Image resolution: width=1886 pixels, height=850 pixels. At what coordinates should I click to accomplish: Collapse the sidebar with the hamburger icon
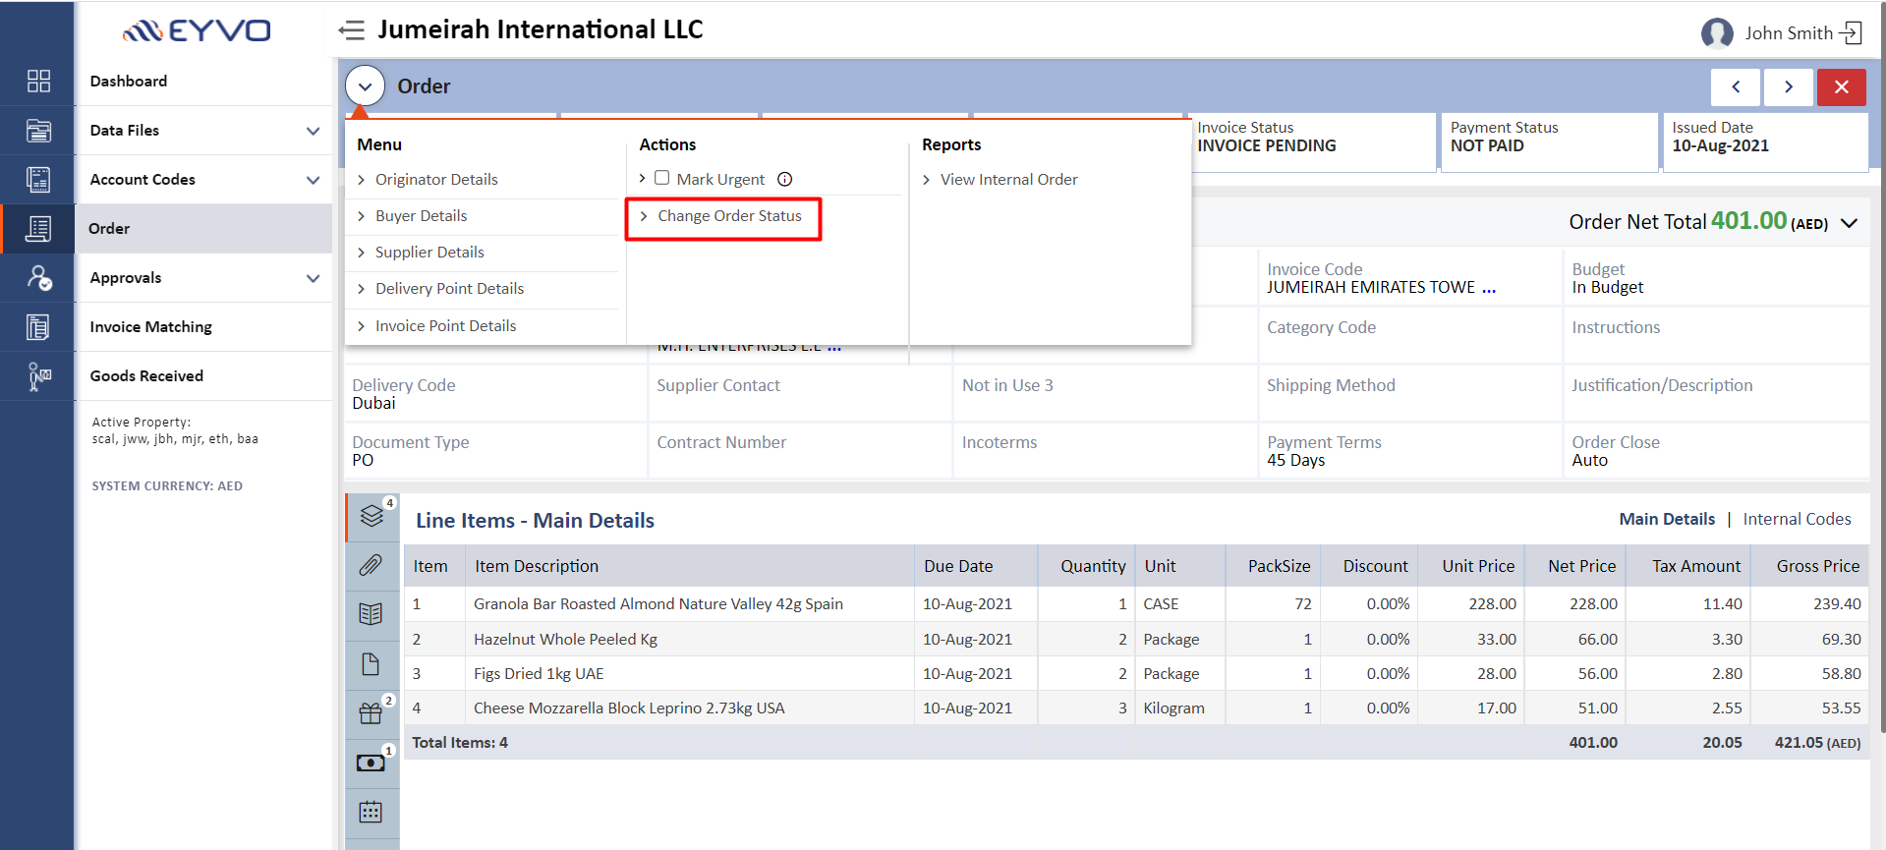351,30
